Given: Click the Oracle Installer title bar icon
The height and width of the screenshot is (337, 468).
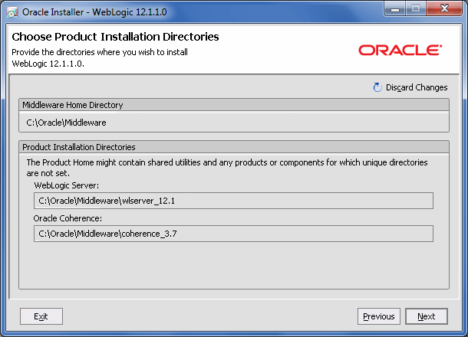Looking at the screenshot, I should (12, 12).
